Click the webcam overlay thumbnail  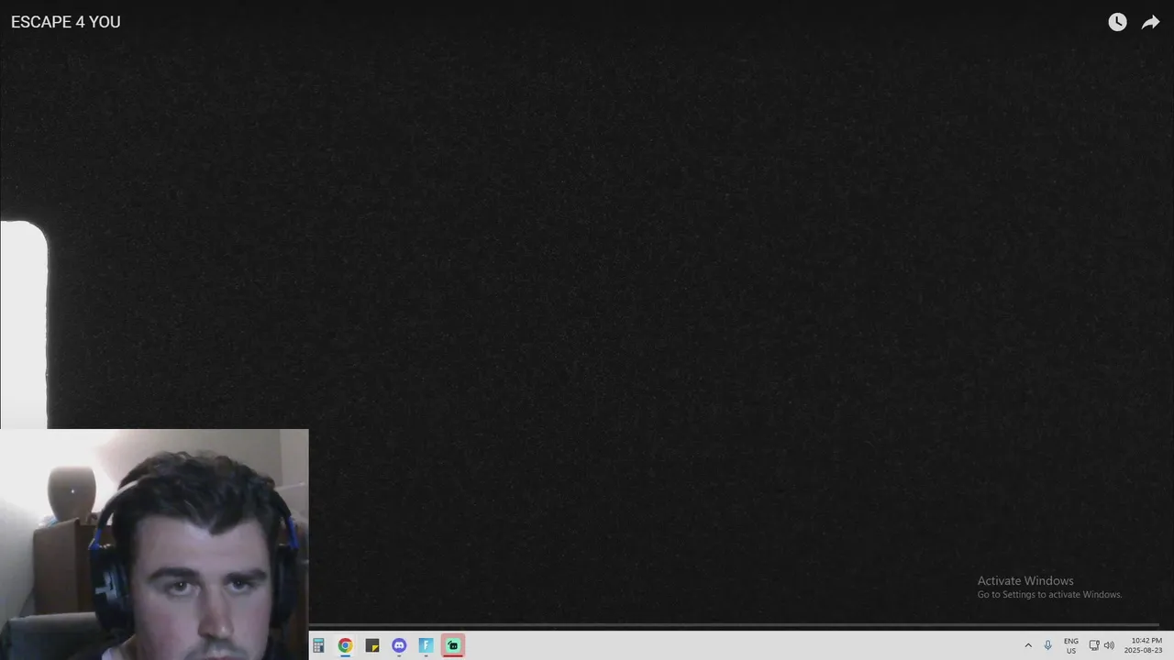tap(154, 544)
